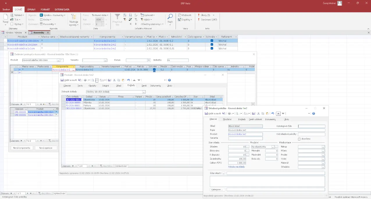Switch to the Množství tab
The image size is (371, 199).
tap(227, 119)
